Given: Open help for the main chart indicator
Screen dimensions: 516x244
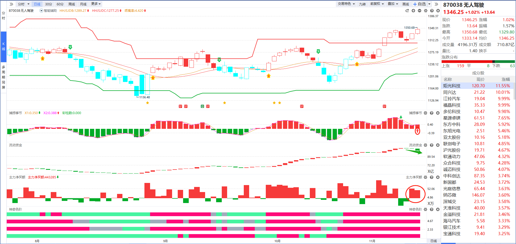Looking at the screenshot, I should pyautogui.click(x=432, y=11).
